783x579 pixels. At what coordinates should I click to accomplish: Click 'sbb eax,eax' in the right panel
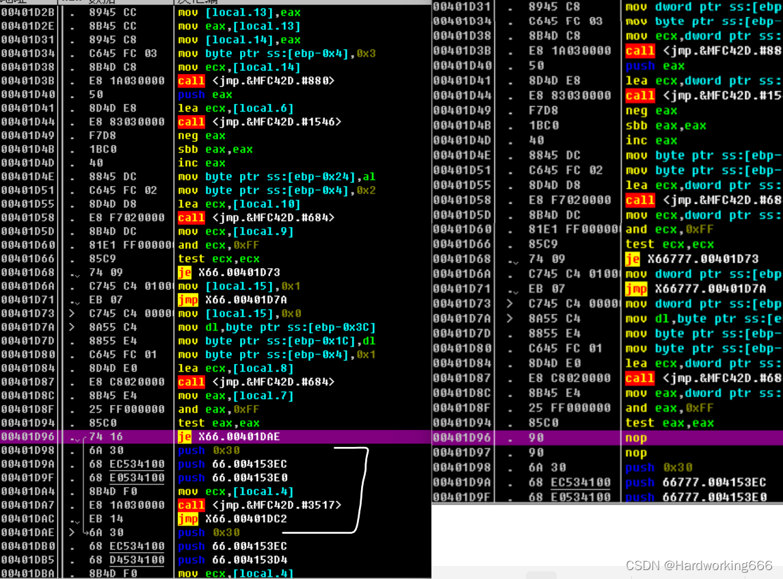(x=665, y=126)
